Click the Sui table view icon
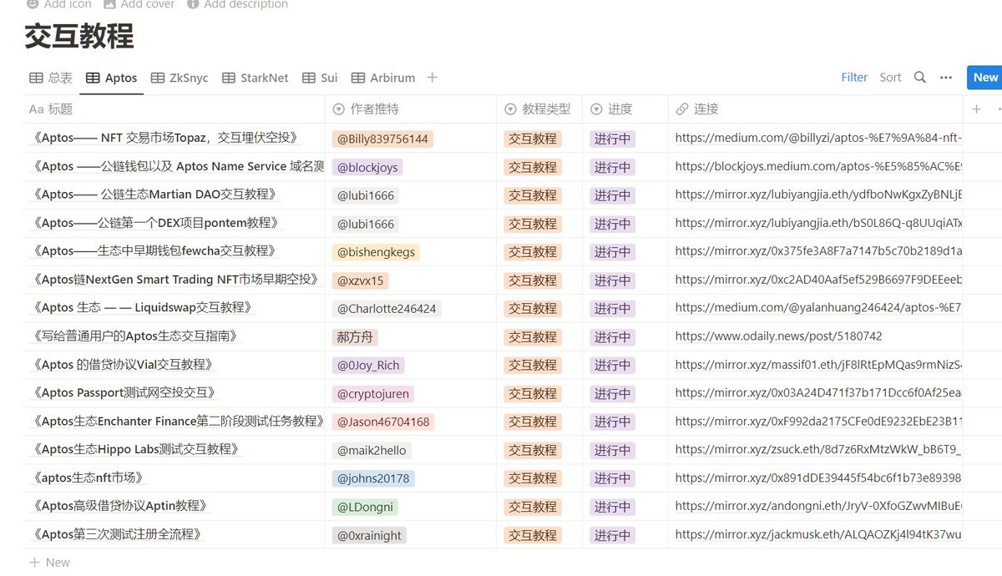1002x576 pixels. [x=309, y=78]
